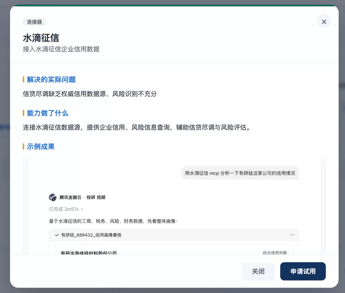Screen dimensions: 345x293
Task: Click the 申请试用 button
Action: (303, 271)
